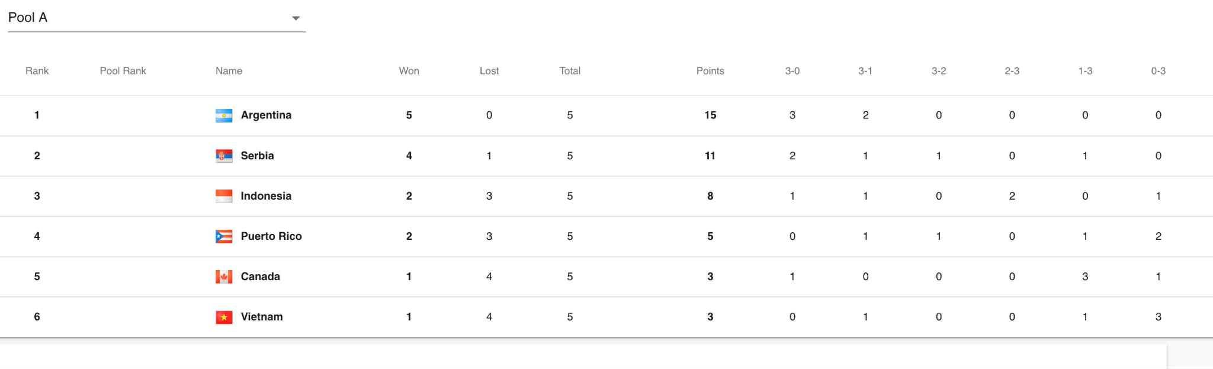Screen dimensions: 1213x369
Task: Open the Pool A dropdown arrow
Action: click(296, 18)
